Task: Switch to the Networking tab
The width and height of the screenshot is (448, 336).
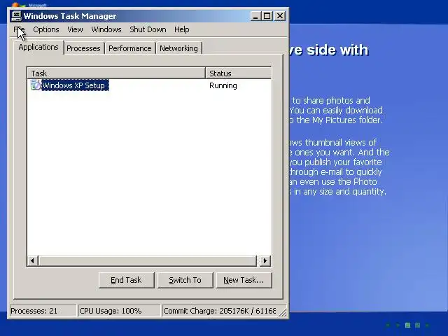Action: pyautogui.click(x=178, y=48)
